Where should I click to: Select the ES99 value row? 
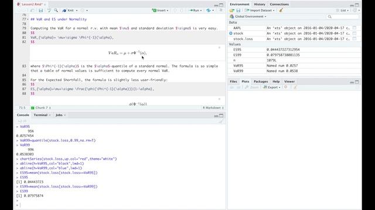294,55
